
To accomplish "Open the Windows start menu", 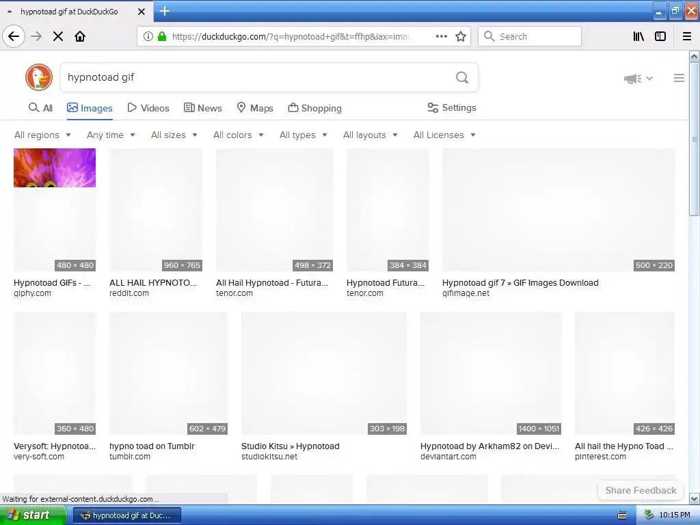I will point(33,515).
